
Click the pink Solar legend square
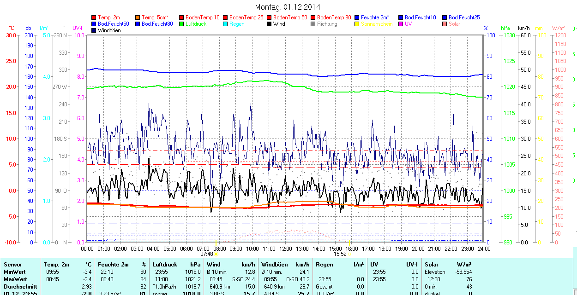click(445, 24)
